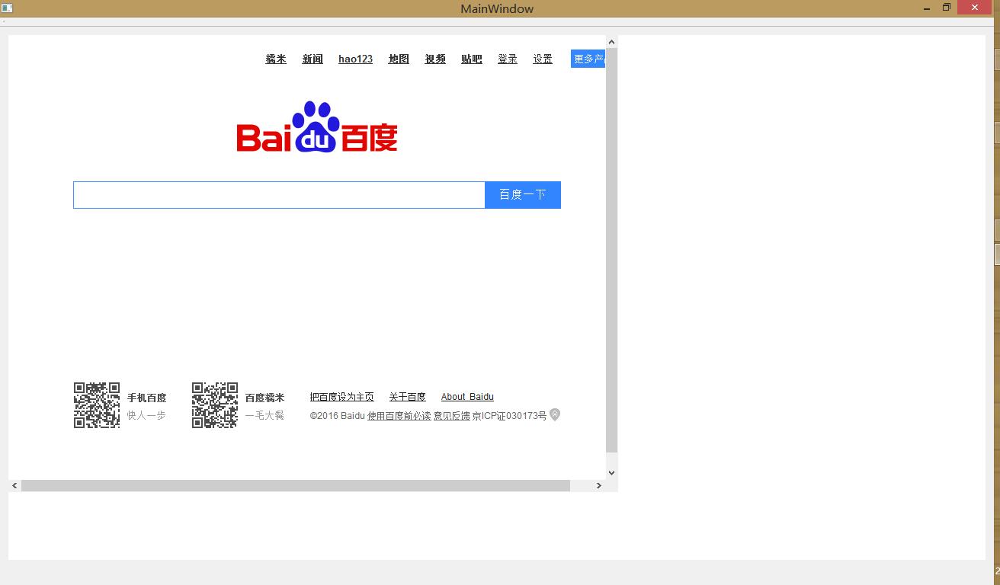Minimize the MainWindow window
Image resolution: width=1000 pixels, height=585 pixels.
pyautogui.click(x=928, y=8)
